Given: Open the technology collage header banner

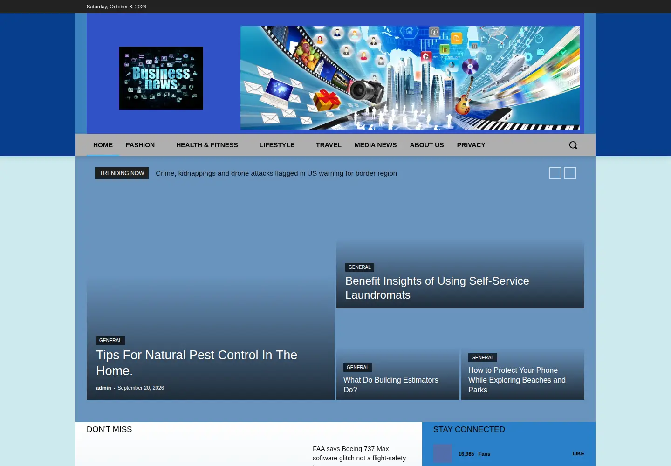Looking at the screenshot, I should (x=410, y=78).
